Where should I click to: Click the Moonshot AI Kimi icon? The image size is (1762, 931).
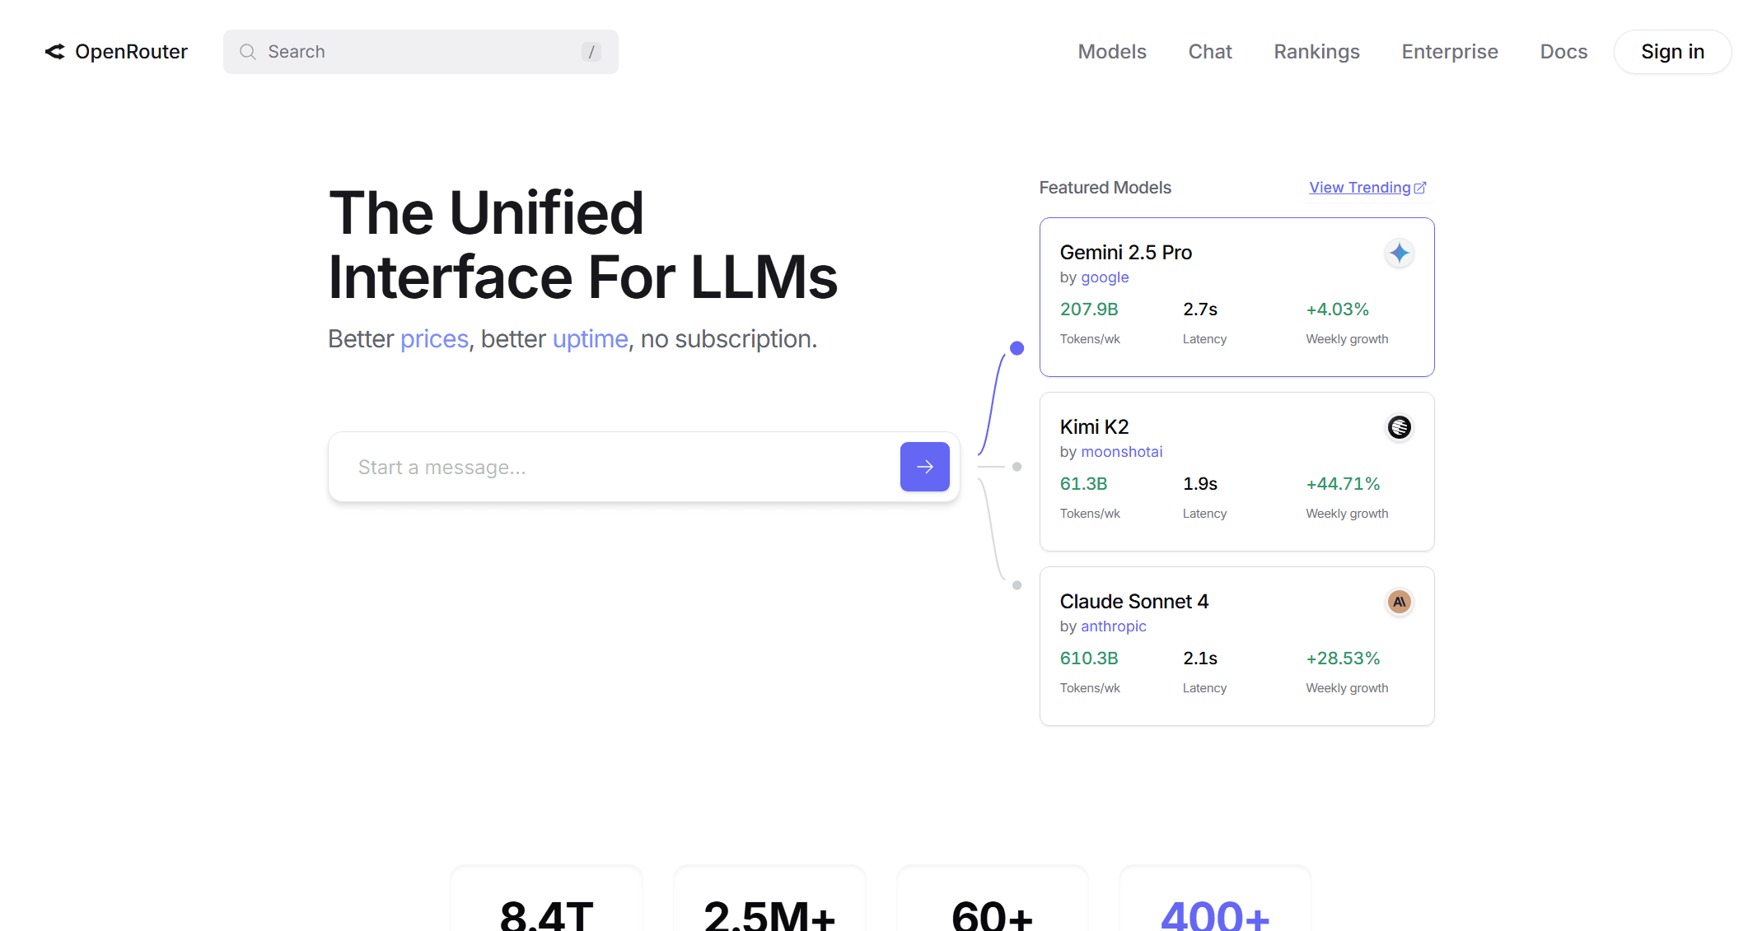click(1399, 427)
